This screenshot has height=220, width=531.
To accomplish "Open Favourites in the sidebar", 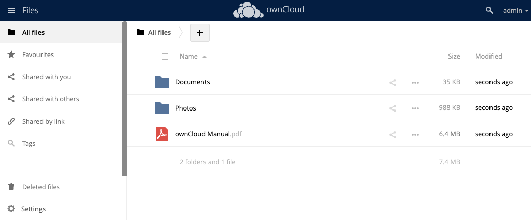I will [x=37, y=54].
